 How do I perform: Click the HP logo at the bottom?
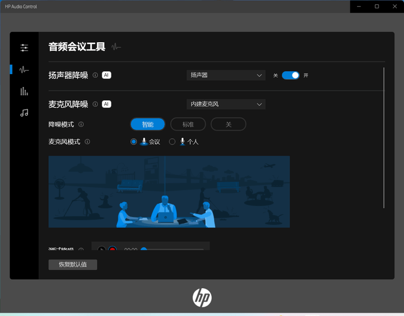coord(202,297)
